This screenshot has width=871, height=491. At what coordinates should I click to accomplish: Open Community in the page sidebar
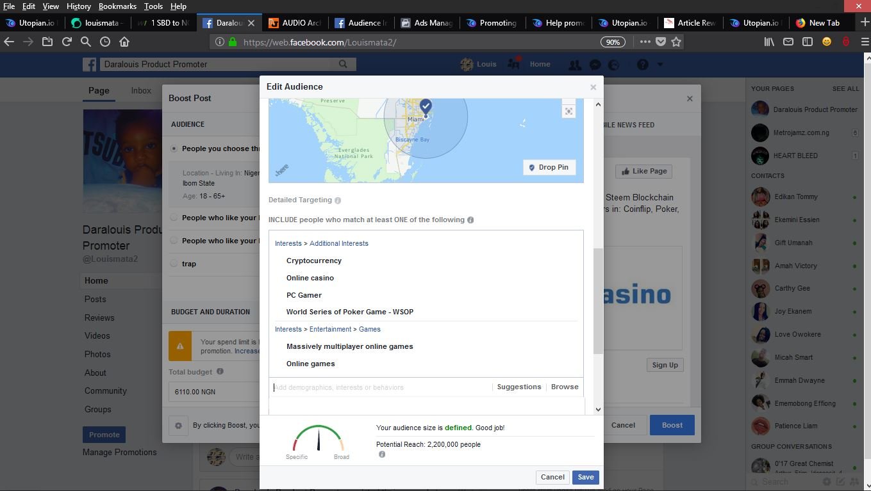coord(106,390)
